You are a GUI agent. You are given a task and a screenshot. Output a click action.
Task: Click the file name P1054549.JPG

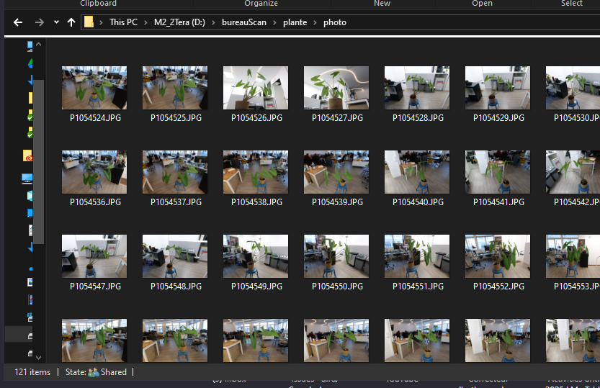(256, 287)
